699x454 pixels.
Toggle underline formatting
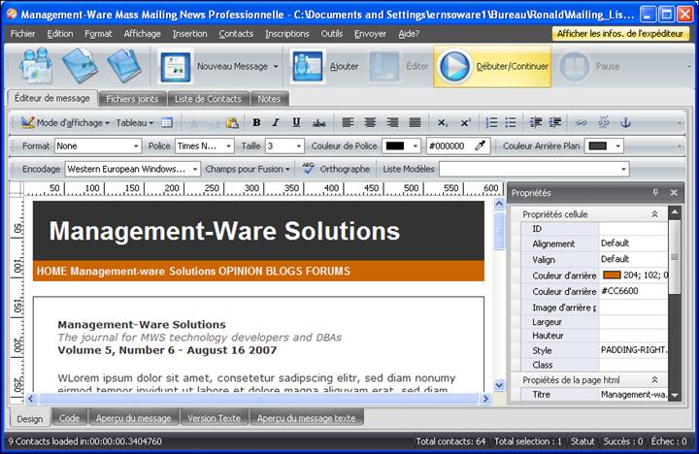pos(296,122)
